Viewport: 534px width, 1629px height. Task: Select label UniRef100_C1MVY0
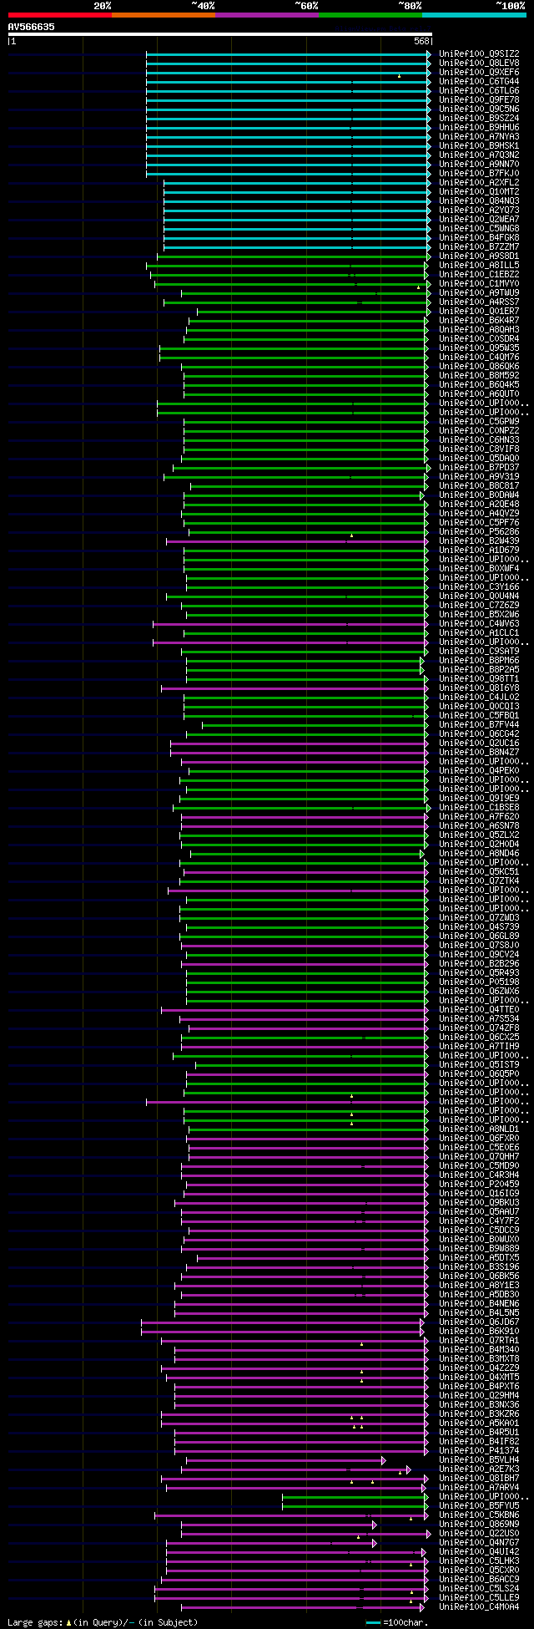click(479, 284)
